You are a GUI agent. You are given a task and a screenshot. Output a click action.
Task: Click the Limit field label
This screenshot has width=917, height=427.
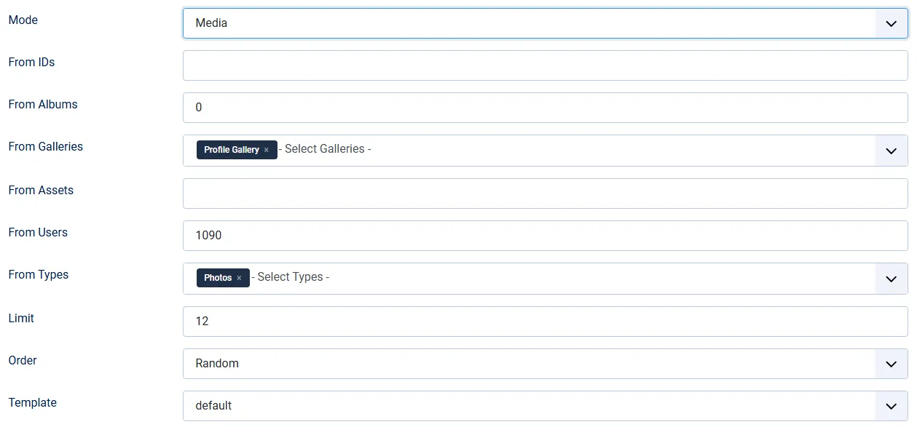coord(21,319)
